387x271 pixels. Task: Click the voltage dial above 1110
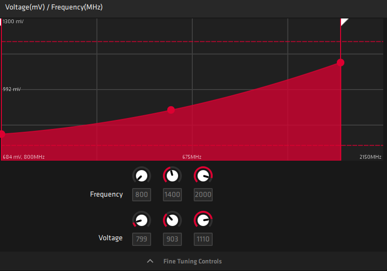tap(203, 220)
